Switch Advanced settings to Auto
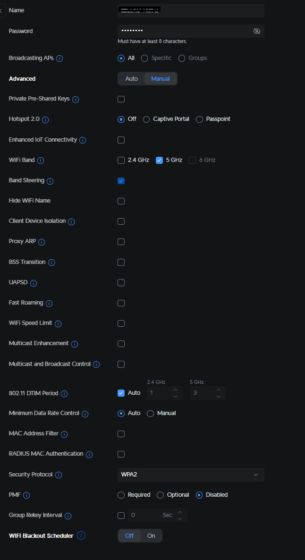The image size is (305, 560). click(x=131, y=79)
